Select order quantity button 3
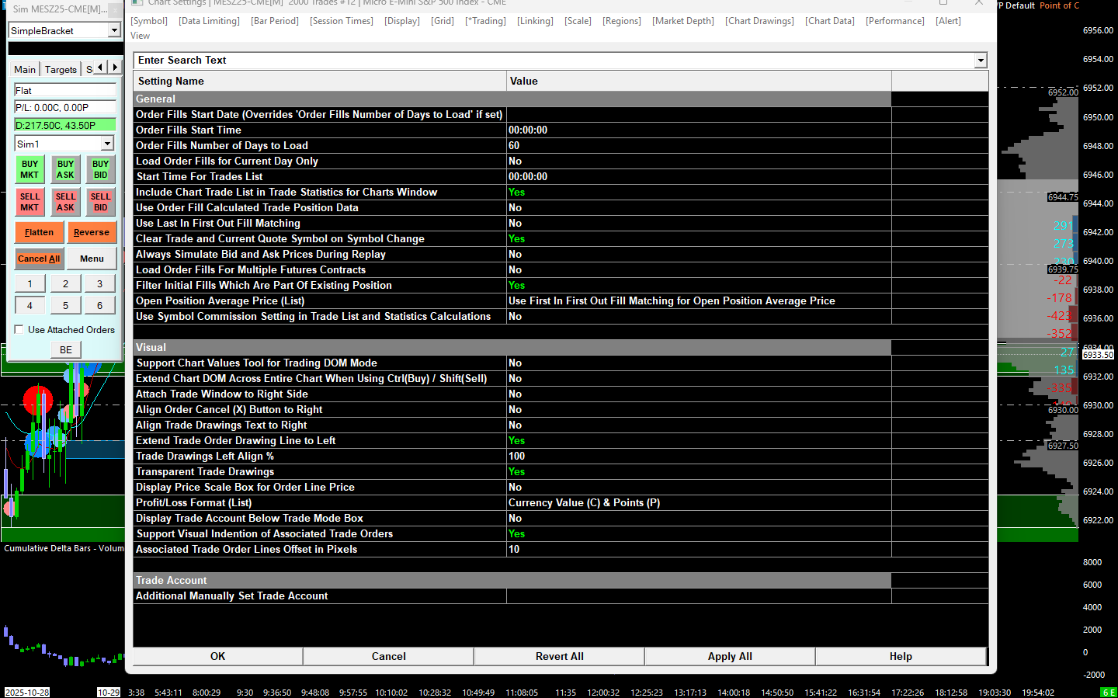Screen dimensions: 1118x698 click(100, 284)
